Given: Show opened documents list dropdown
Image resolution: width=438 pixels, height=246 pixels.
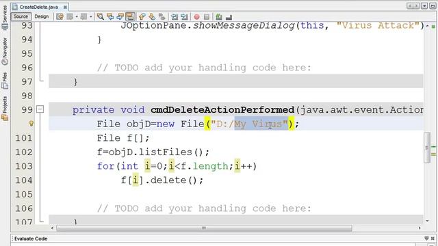Looking at the screenshot, I should point(424,6).
